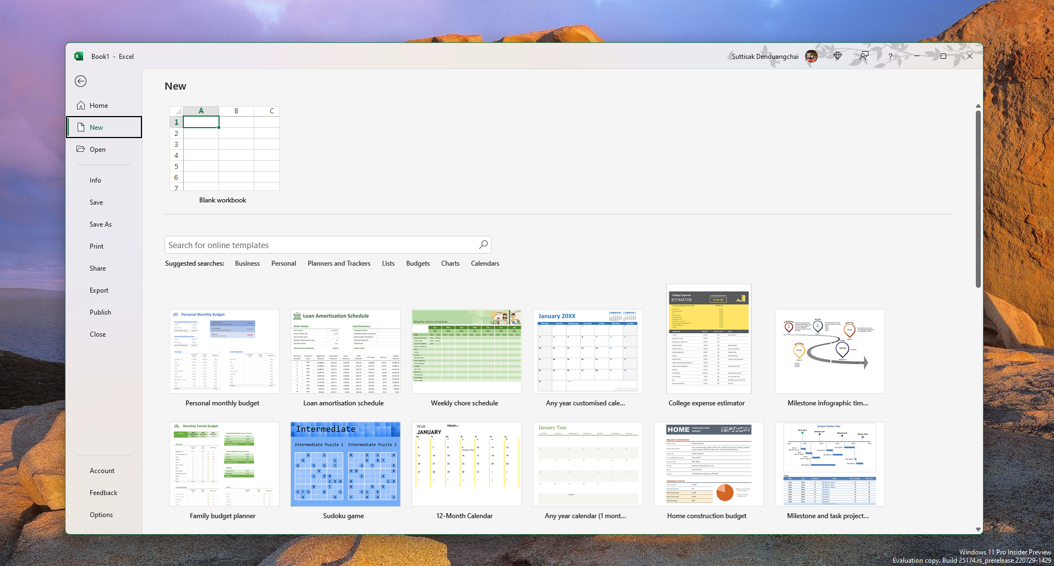The width and height of the screenshot is (1054, 566).
Task: Open the Export page
Action: 99,290
